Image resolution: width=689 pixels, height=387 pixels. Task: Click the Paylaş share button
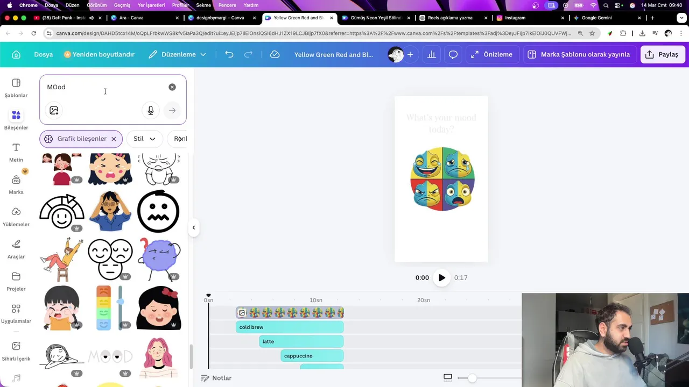pyautogui.click(x=662, y=54)
